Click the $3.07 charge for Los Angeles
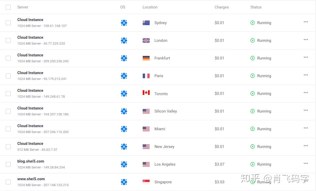Screen dimensions: 317x191 (219, 164)
